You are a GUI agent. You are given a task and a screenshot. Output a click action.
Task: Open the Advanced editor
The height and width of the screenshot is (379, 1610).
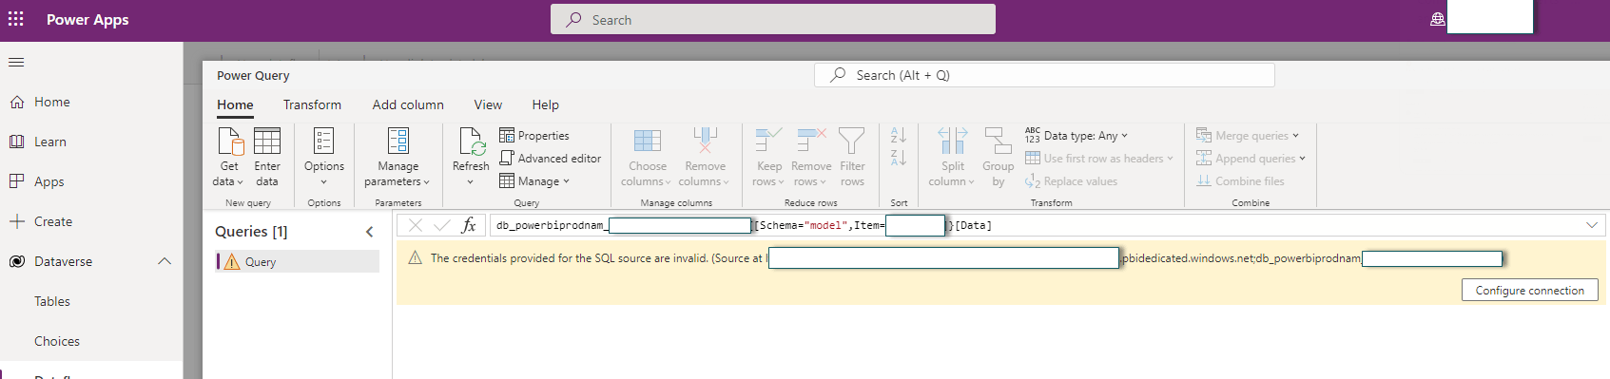551,159
